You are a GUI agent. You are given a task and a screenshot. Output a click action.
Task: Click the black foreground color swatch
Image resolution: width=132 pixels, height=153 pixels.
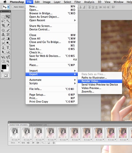click(4, 67)
